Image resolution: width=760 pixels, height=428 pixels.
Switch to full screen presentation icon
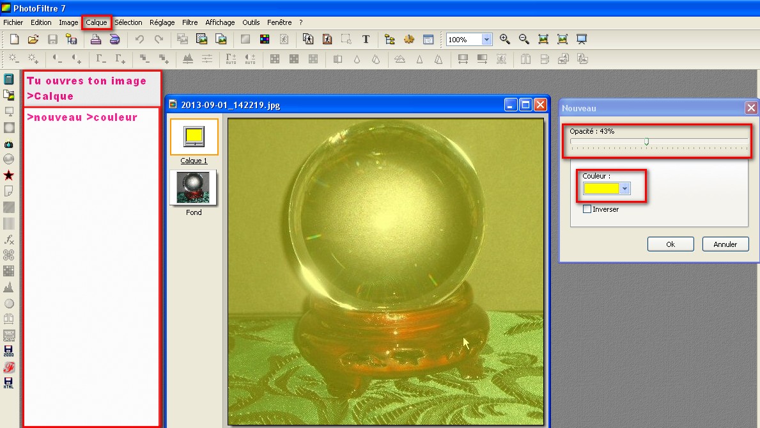[x=582, y=39]
